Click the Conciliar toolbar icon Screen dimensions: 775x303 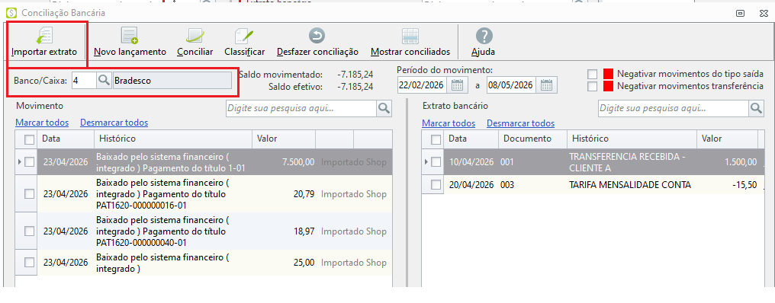[x=195, y=36]
